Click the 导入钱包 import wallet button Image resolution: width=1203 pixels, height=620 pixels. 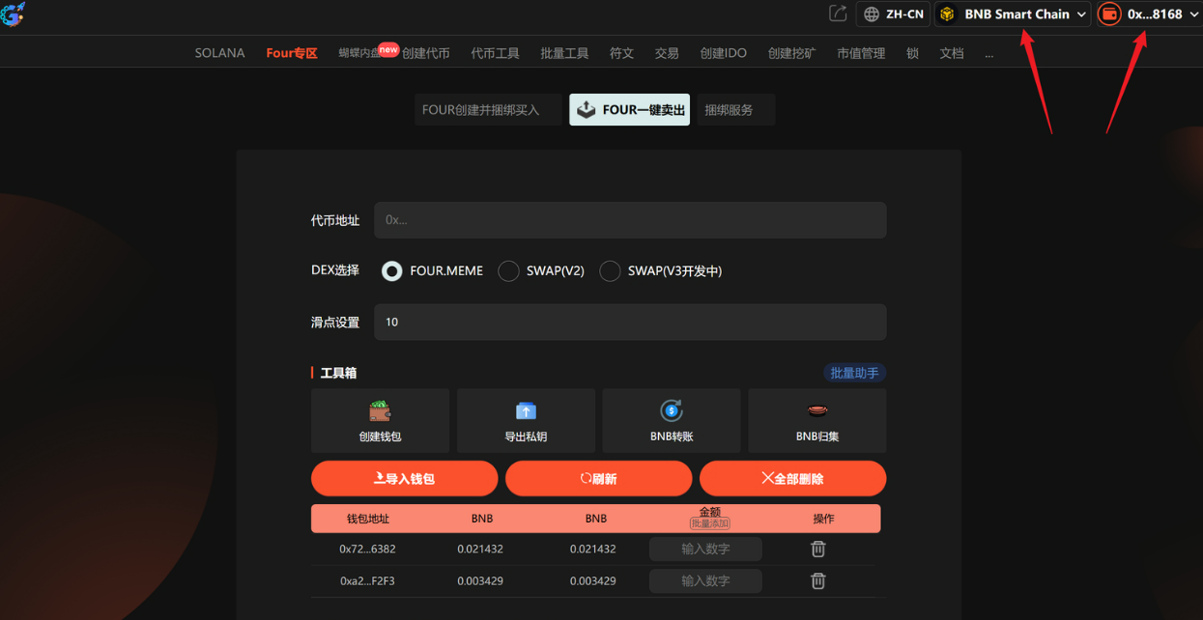404,478
